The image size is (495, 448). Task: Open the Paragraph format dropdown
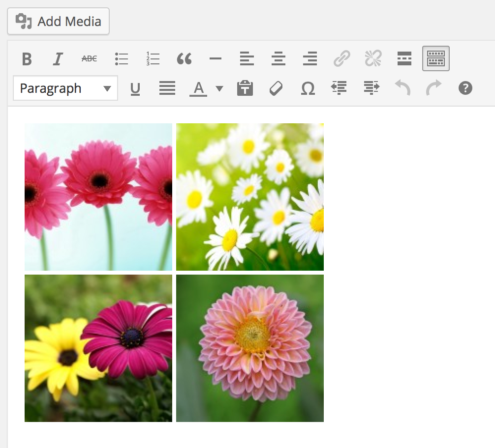[65, 88]
